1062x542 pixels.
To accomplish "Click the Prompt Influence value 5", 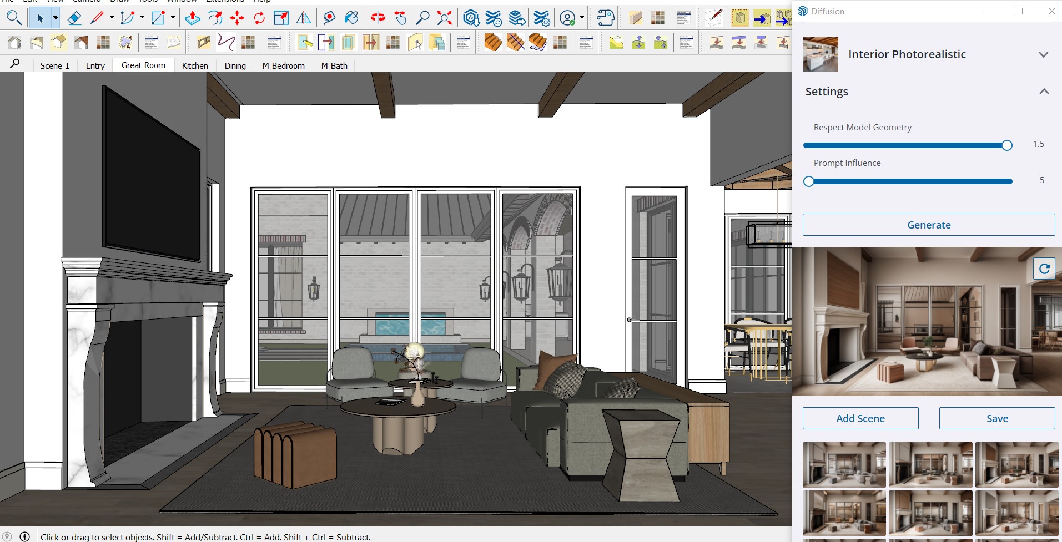I will (1042, 180).
